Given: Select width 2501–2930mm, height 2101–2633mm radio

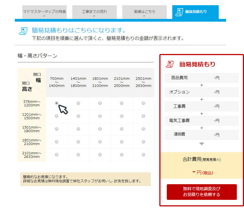Looking at the screenshot, I should [143, 155].
